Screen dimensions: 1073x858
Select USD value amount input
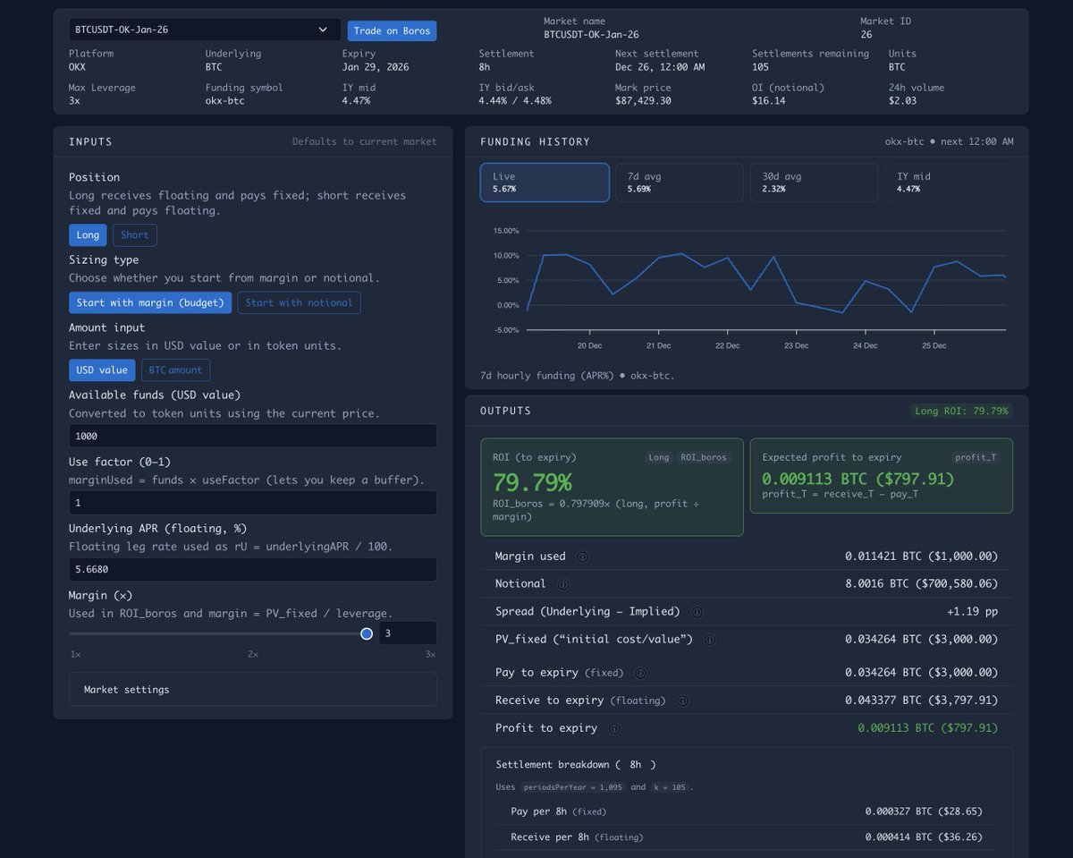[x=101, y=370]
